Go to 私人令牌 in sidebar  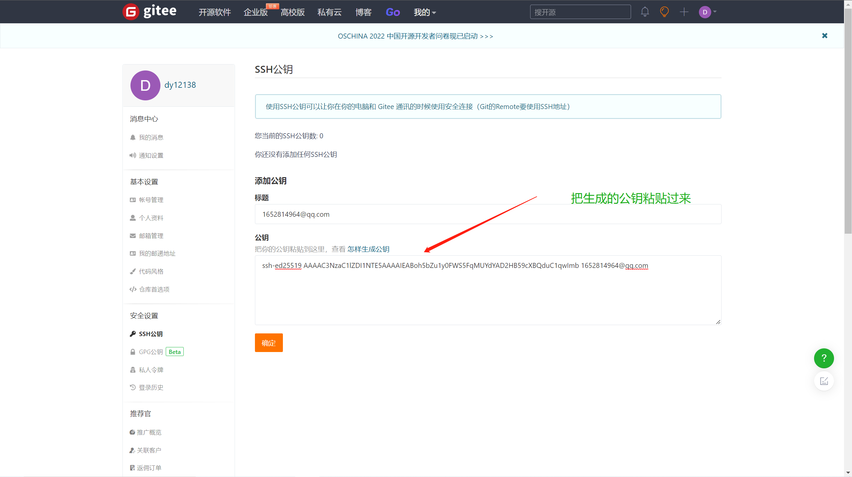(x=151, y=370)
